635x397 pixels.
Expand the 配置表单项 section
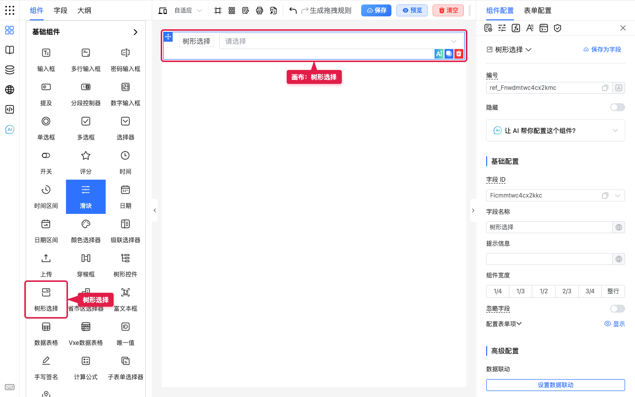504,324
